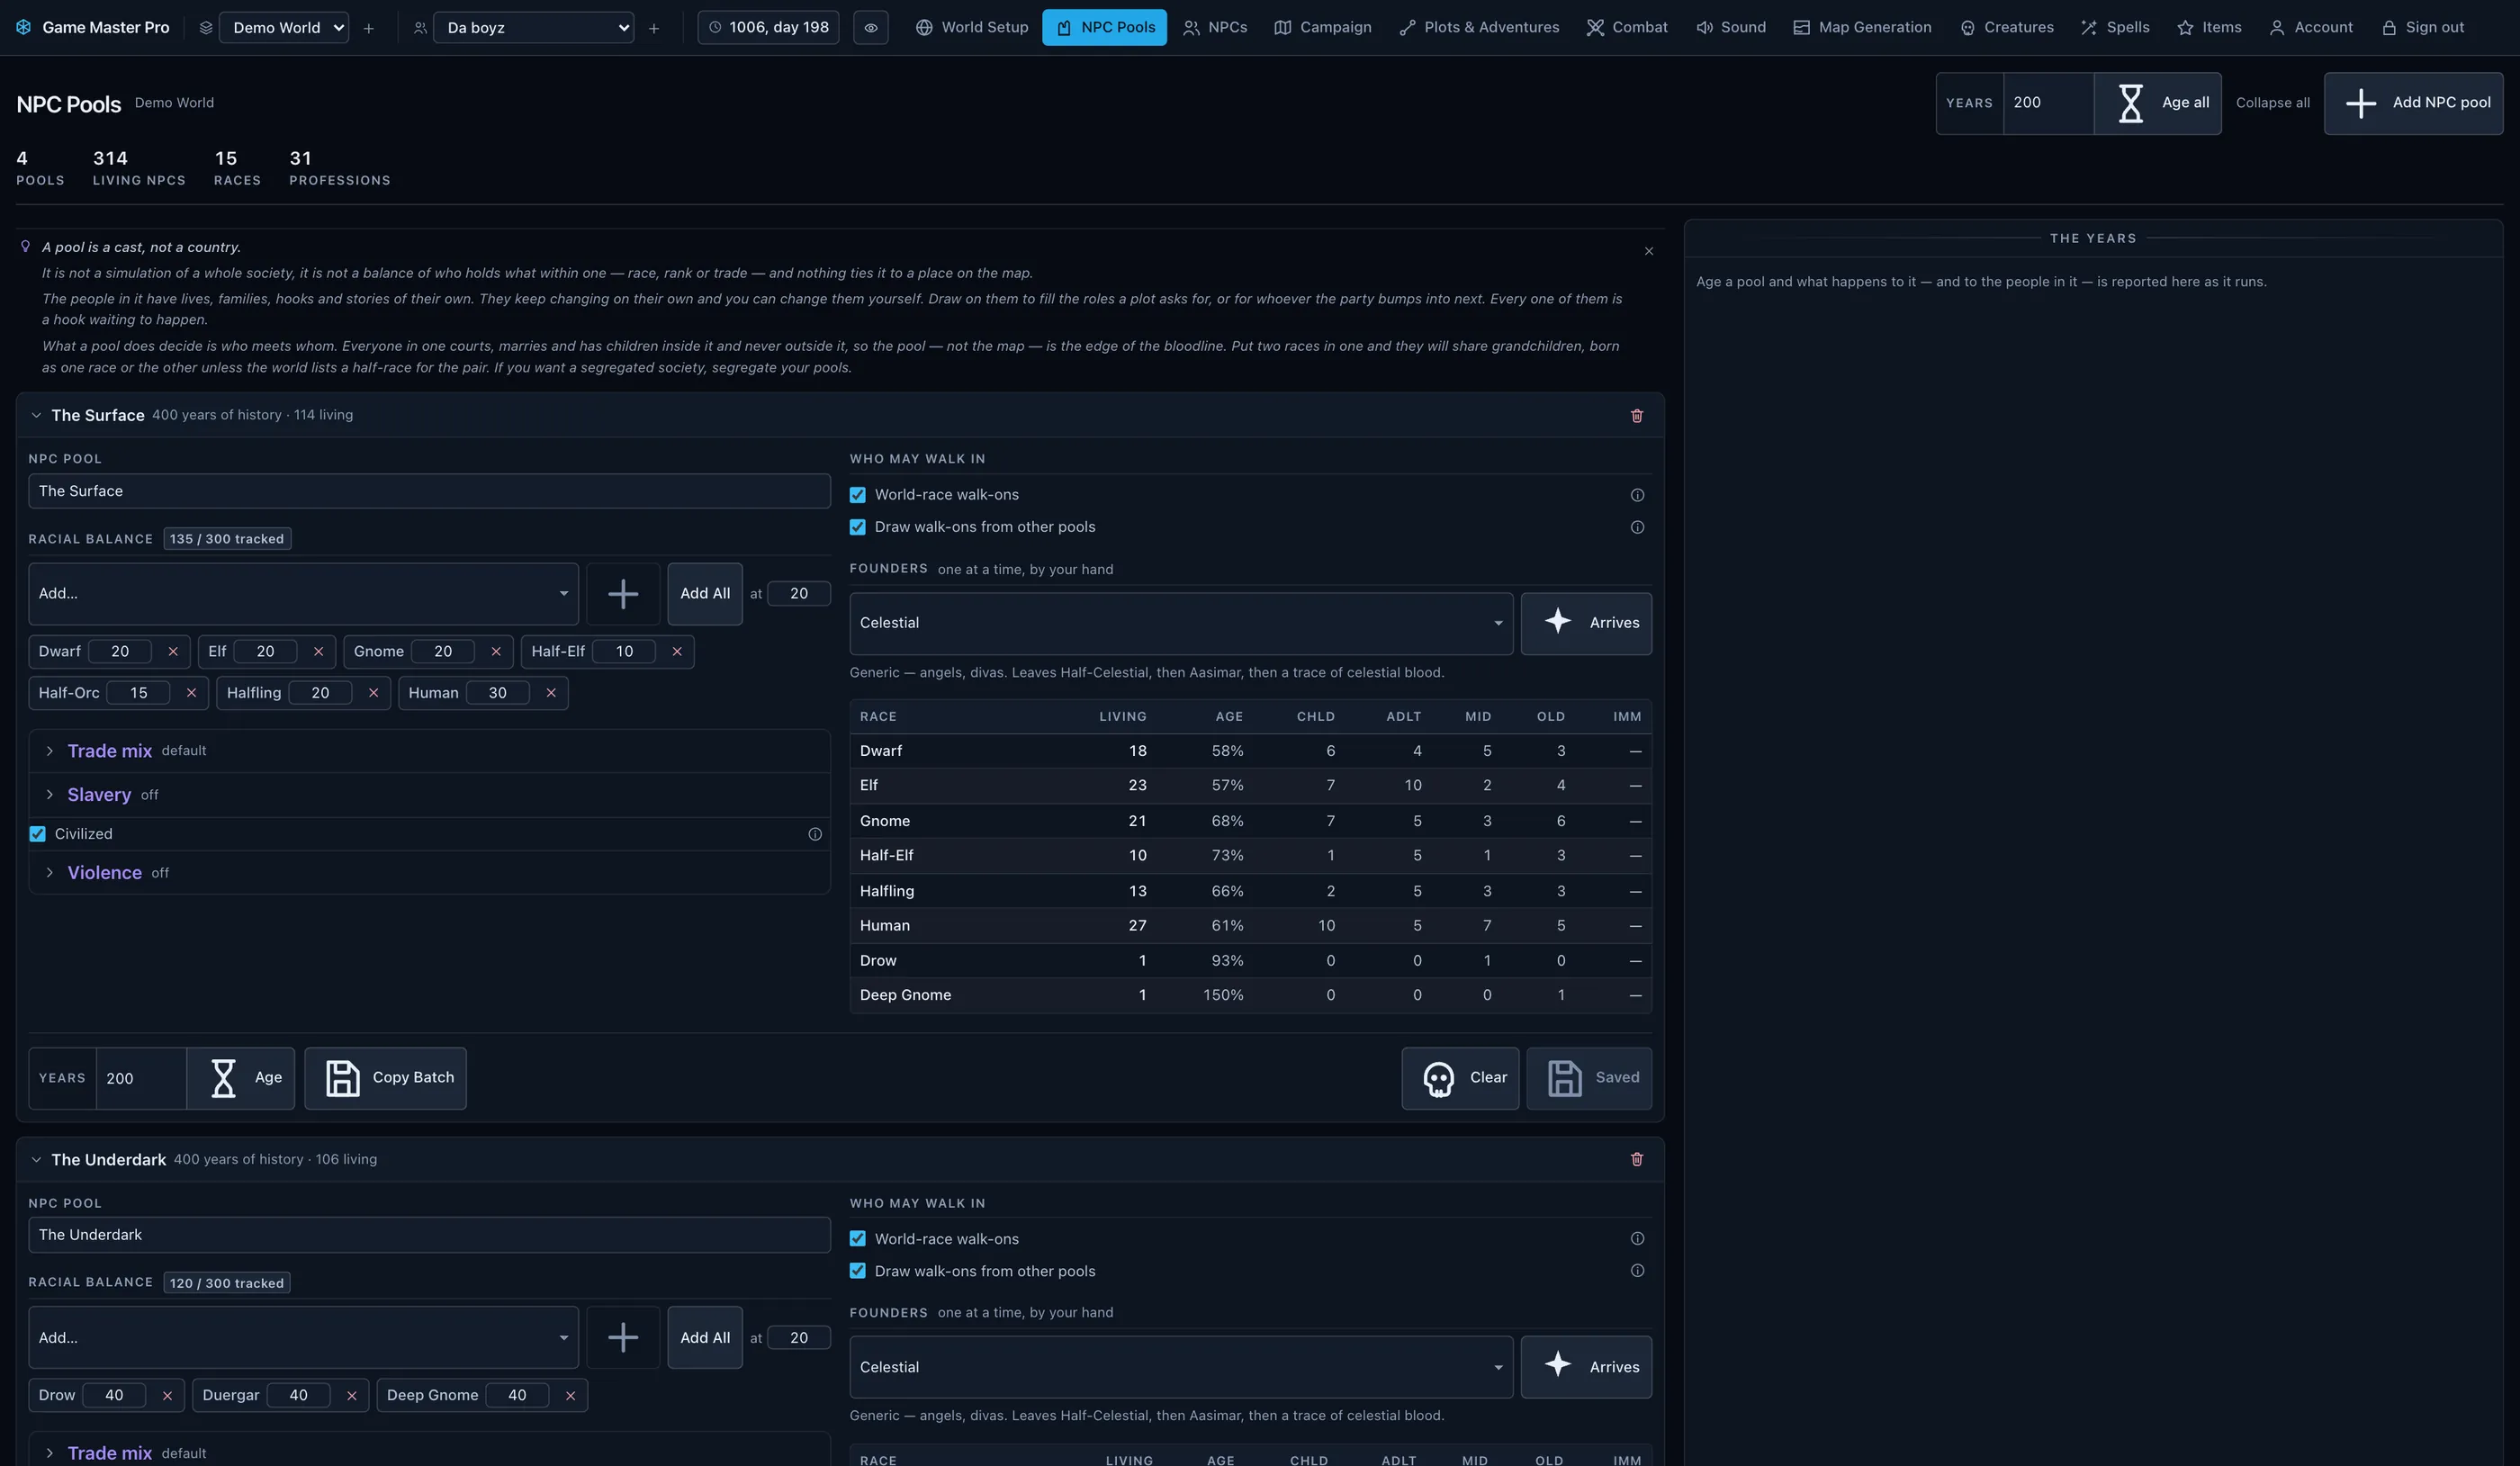Remove Dwarf from racial balance

pyautogui.click(x=173, y=651)
